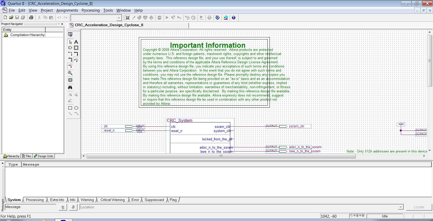This screenshot has width=433, height=221.
Task: Toggle the rubberbanding tool
Action: [76, 60]
